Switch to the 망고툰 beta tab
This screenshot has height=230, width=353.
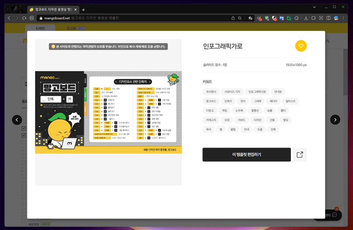76,28
